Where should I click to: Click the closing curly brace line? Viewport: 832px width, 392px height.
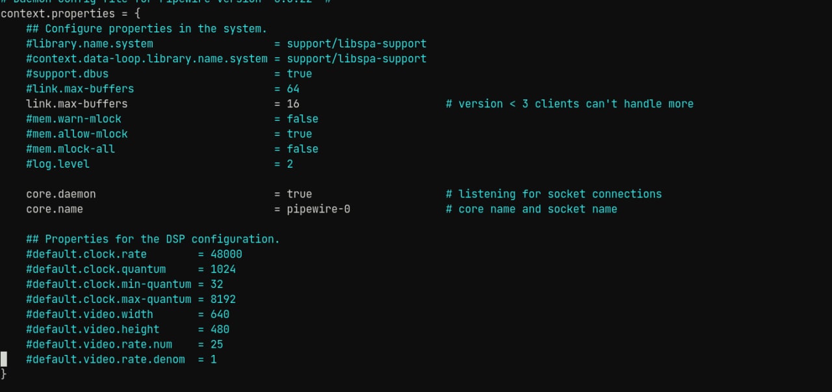[x=3, y=374]
